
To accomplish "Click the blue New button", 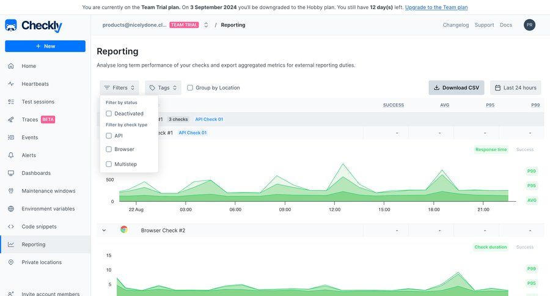I will point(45,46).
